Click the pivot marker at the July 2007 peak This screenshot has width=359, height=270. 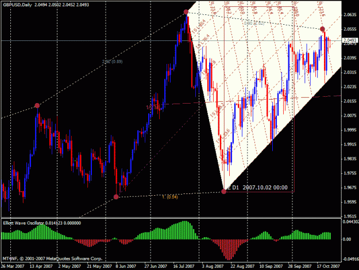point(186,12)
